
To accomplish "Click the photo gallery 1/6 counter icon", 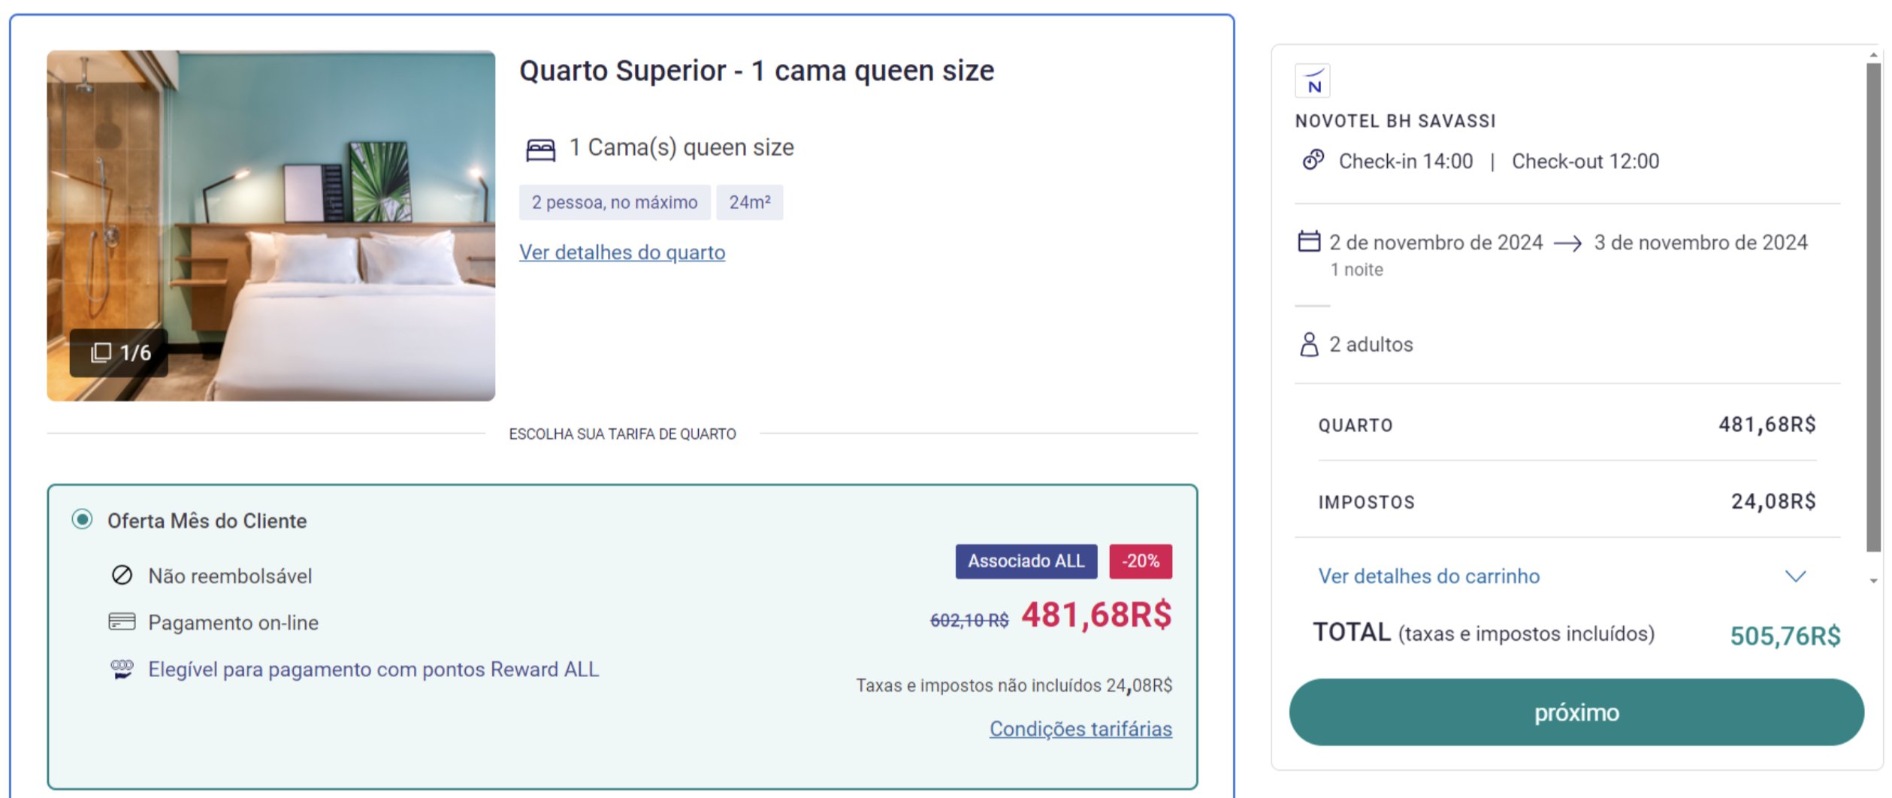I will 101,352.
